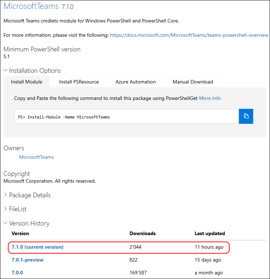Open version 7.0.1-preview link

tap(27, 260)
